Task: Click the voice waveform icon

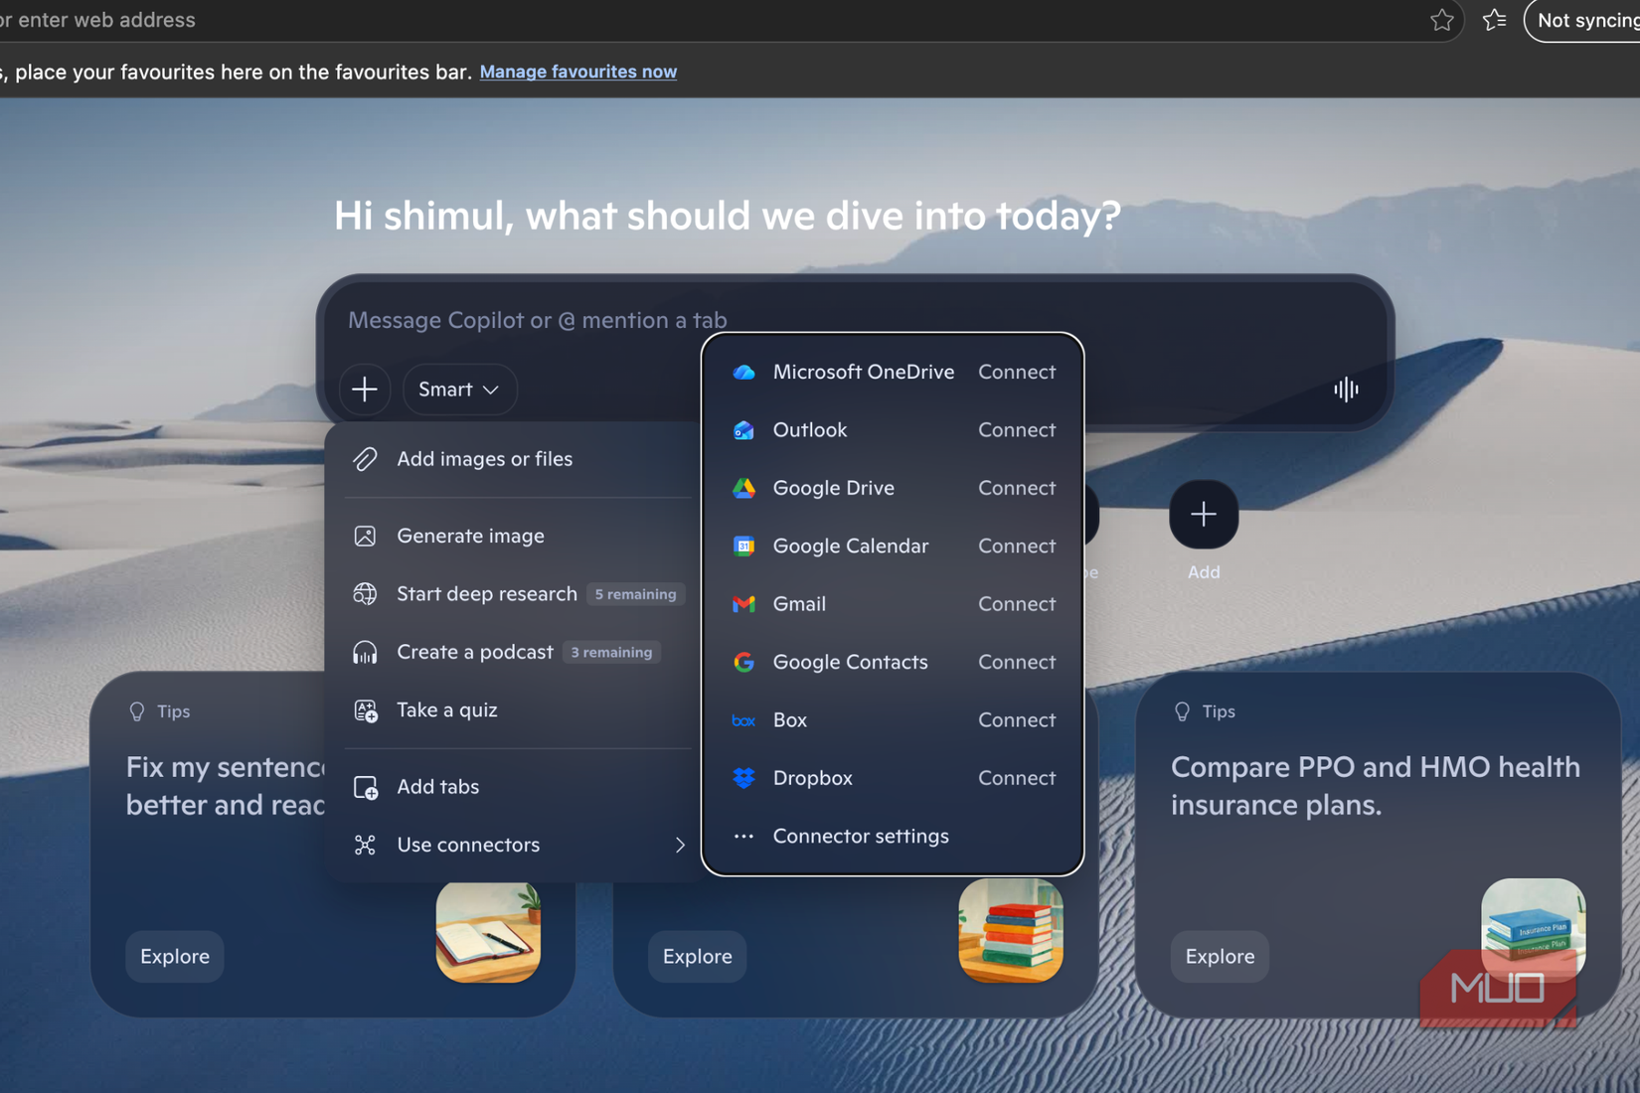Action: tap(1346, 390)
